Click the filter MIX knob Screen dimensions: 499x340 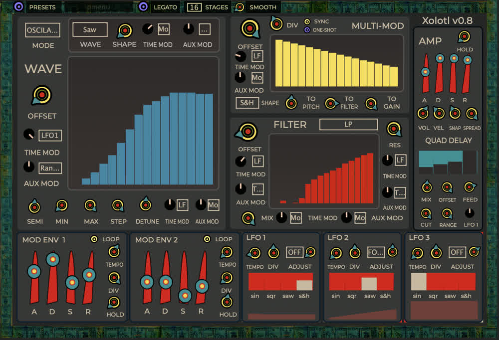click(x=248, y=218)
